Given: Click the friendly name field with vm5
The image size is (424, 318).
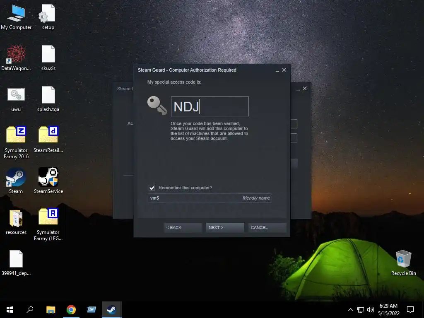Looking at the screenshot, I should coord(209,198).
